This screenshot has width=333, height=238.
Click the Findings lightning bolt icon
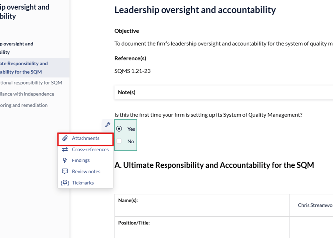point(65,160)
